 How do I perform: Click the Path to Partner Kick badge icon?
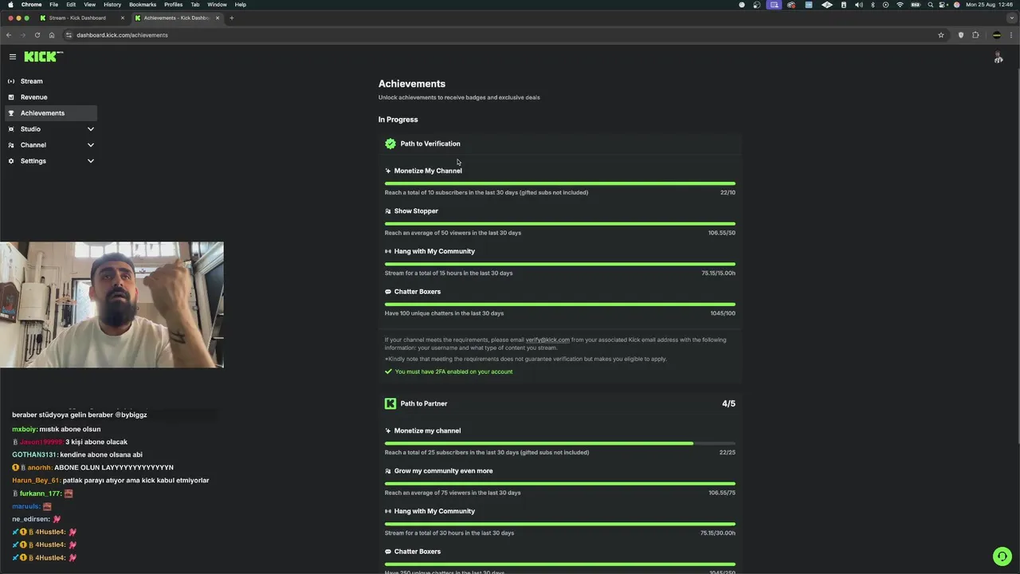pyautogui.click(x=390, y=403)
